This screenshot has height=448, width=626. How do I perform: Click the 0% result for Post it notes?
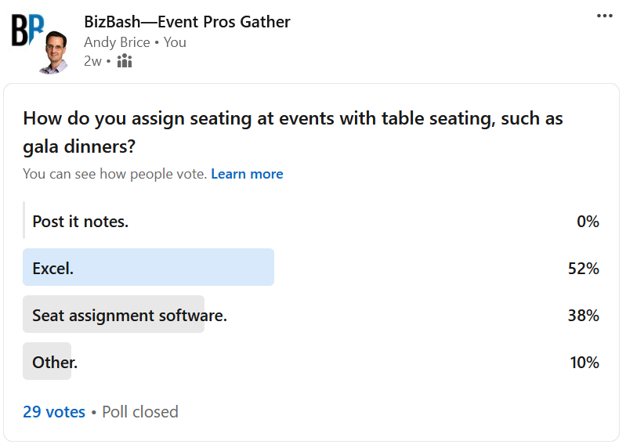(588, 222)
